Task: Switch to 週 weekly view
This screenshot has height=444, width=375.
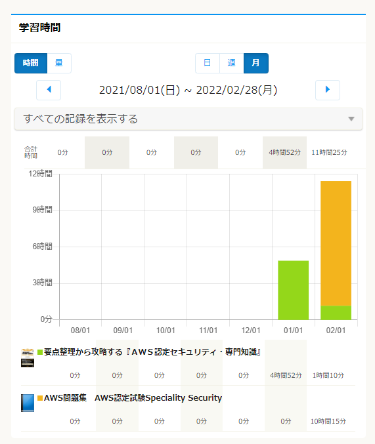Action: [x=231, y=63]
